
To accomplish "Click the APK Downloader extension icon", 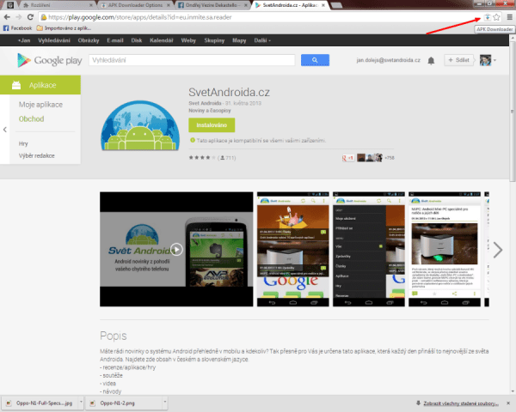I will [x=487, y=17].
